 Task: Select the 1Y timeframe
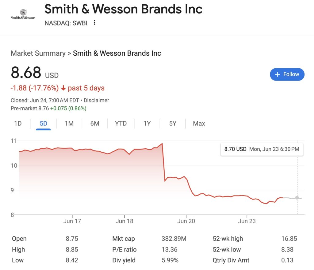click(x=147, y=123)
